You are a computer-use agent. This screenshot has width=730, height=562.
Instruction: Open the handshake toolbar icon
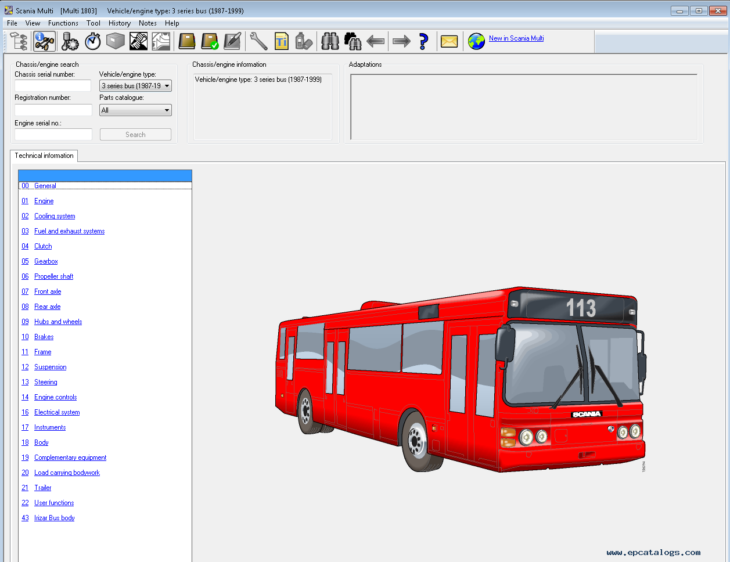coord(138,41)
